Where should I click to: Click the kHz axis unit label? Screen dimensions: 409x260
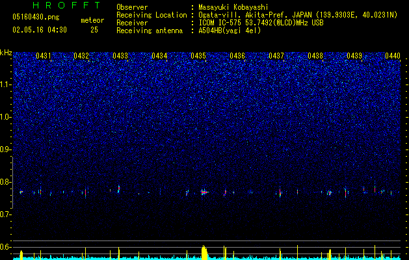click(6, 53)
